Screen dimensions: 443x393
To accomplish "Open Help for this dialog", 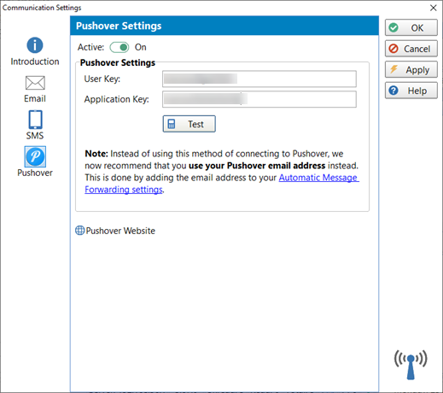I will pos(411,91).
